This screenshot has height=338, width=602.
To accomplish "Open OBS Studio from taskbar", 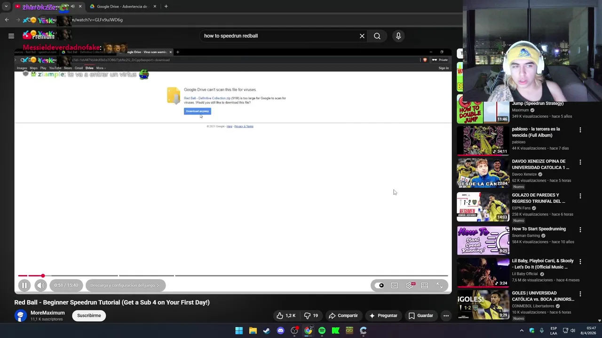I will [294, 330].
